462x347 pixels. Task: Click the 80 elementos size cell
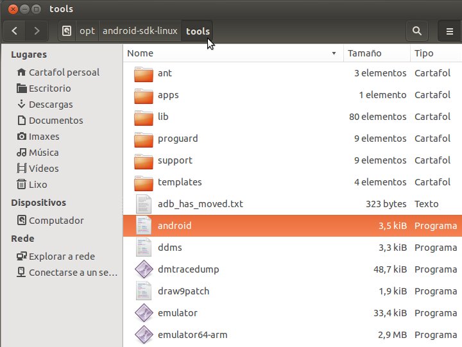(x=378, y=117)
